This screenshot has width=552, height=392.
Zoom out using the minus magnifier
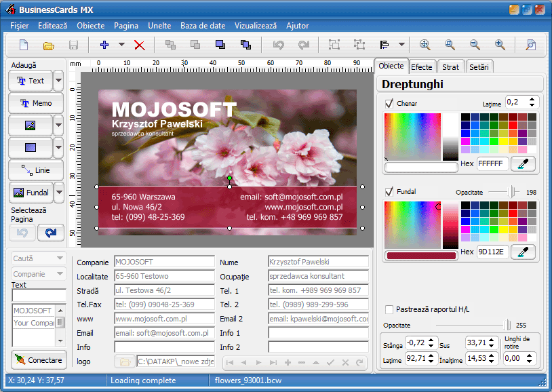(475, 45)
